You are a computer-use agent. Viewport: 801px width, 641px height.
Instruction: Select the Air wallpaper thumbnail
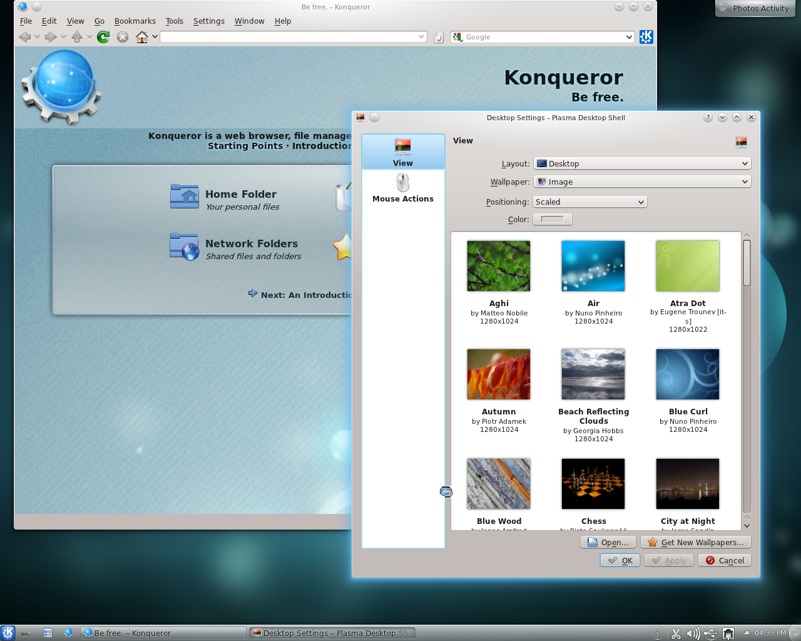click(593, 266)
